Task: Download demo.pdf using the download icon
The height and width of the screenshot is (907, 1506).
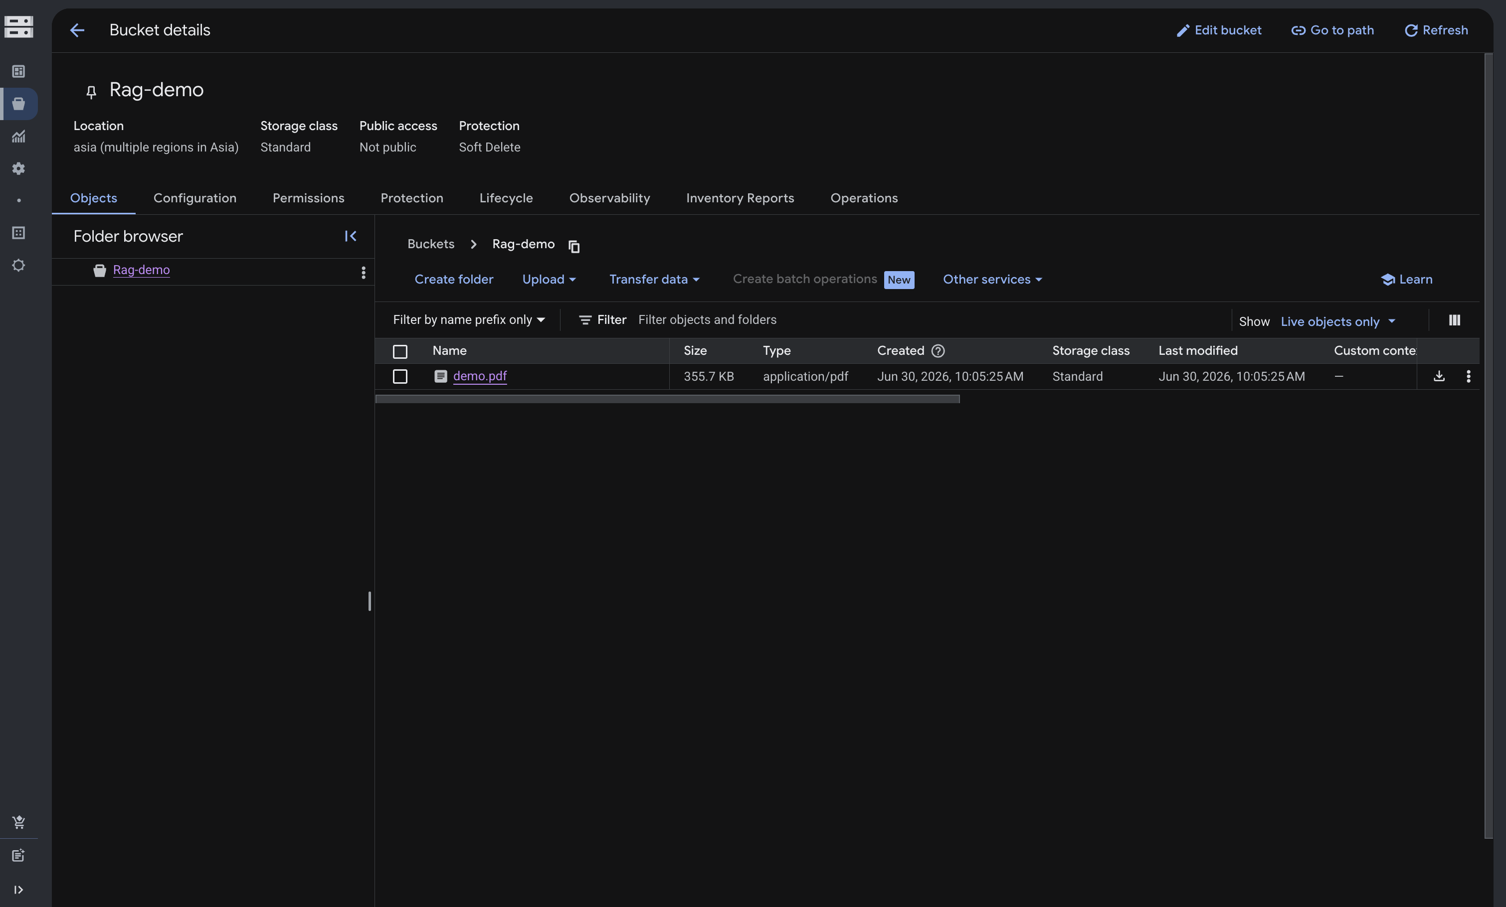Action: point(1439,376)
